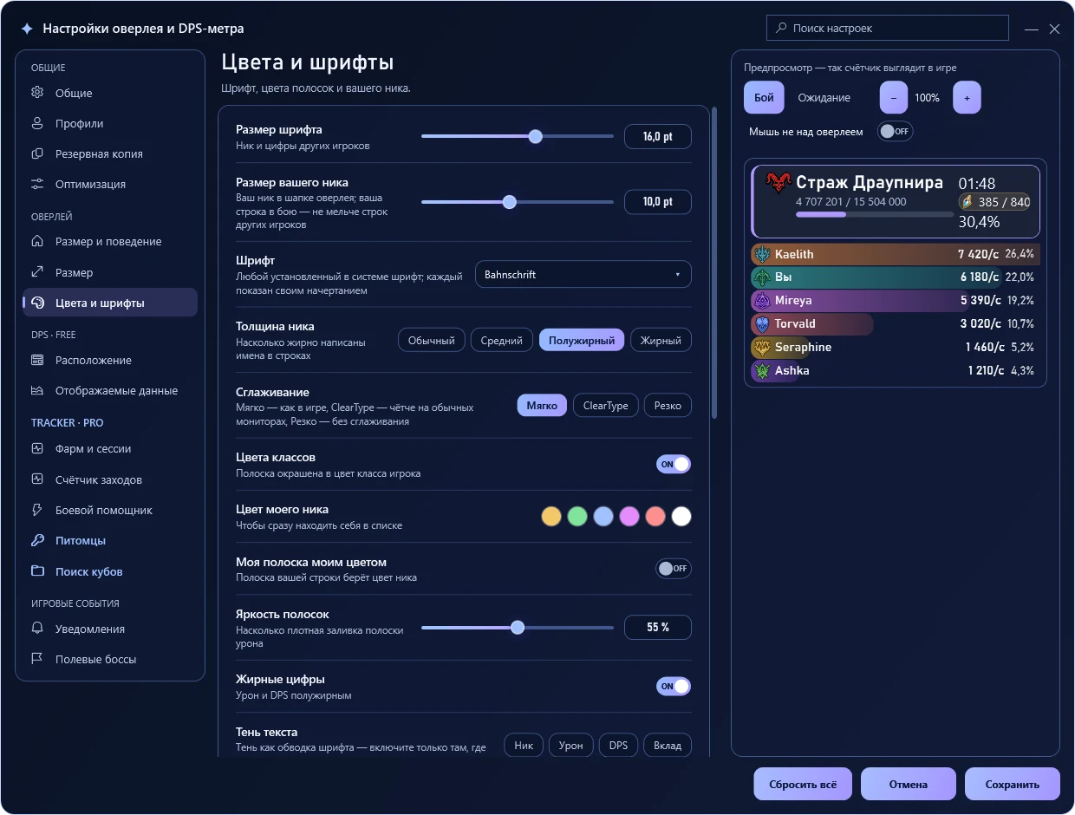The image size is (1075, 815).
Task: Toggle the Цвета классов switch
Action: click(674, 464)
